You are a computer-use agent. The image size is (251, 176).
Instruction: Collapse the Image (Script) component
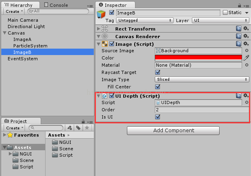(x=99, y=44)
